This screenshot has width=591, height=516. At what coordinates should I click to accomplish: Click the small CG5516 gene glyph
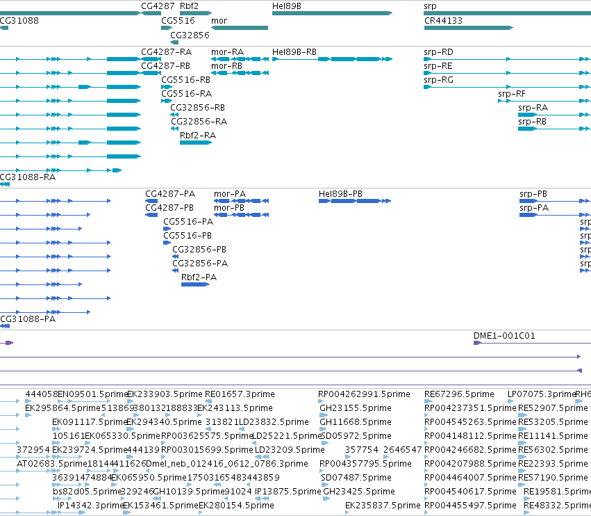coord(167,28)
